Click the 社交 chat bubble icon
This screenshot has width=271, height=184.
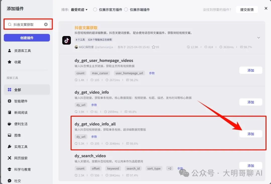[10, 181]
